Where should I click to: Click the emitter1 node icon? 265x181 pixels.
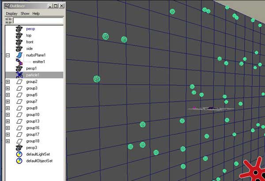(x=19, y=62)
